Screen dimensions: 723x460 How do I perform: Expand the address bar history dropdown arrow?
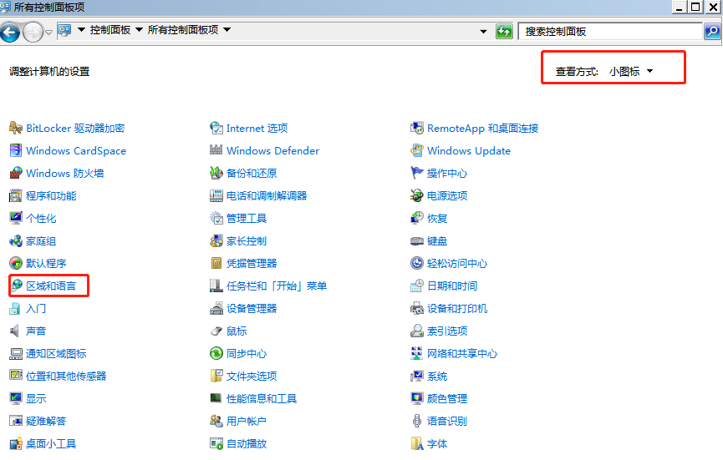pos(483,32)
